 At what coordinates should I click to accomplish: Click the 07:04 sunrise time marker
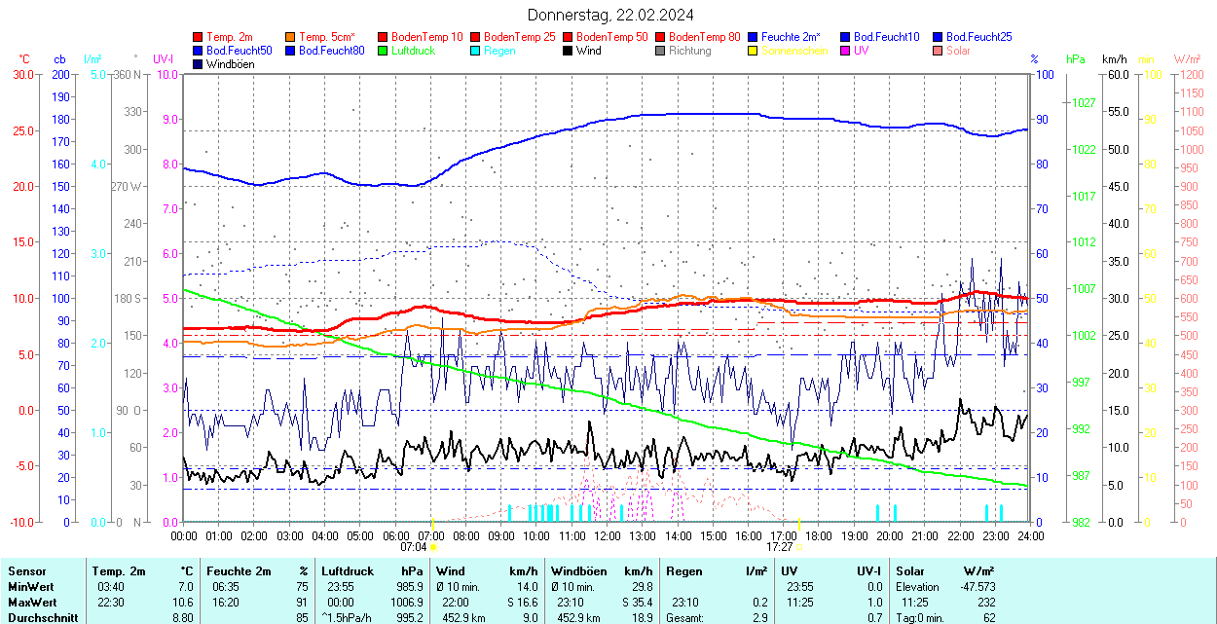coord(414,547)
